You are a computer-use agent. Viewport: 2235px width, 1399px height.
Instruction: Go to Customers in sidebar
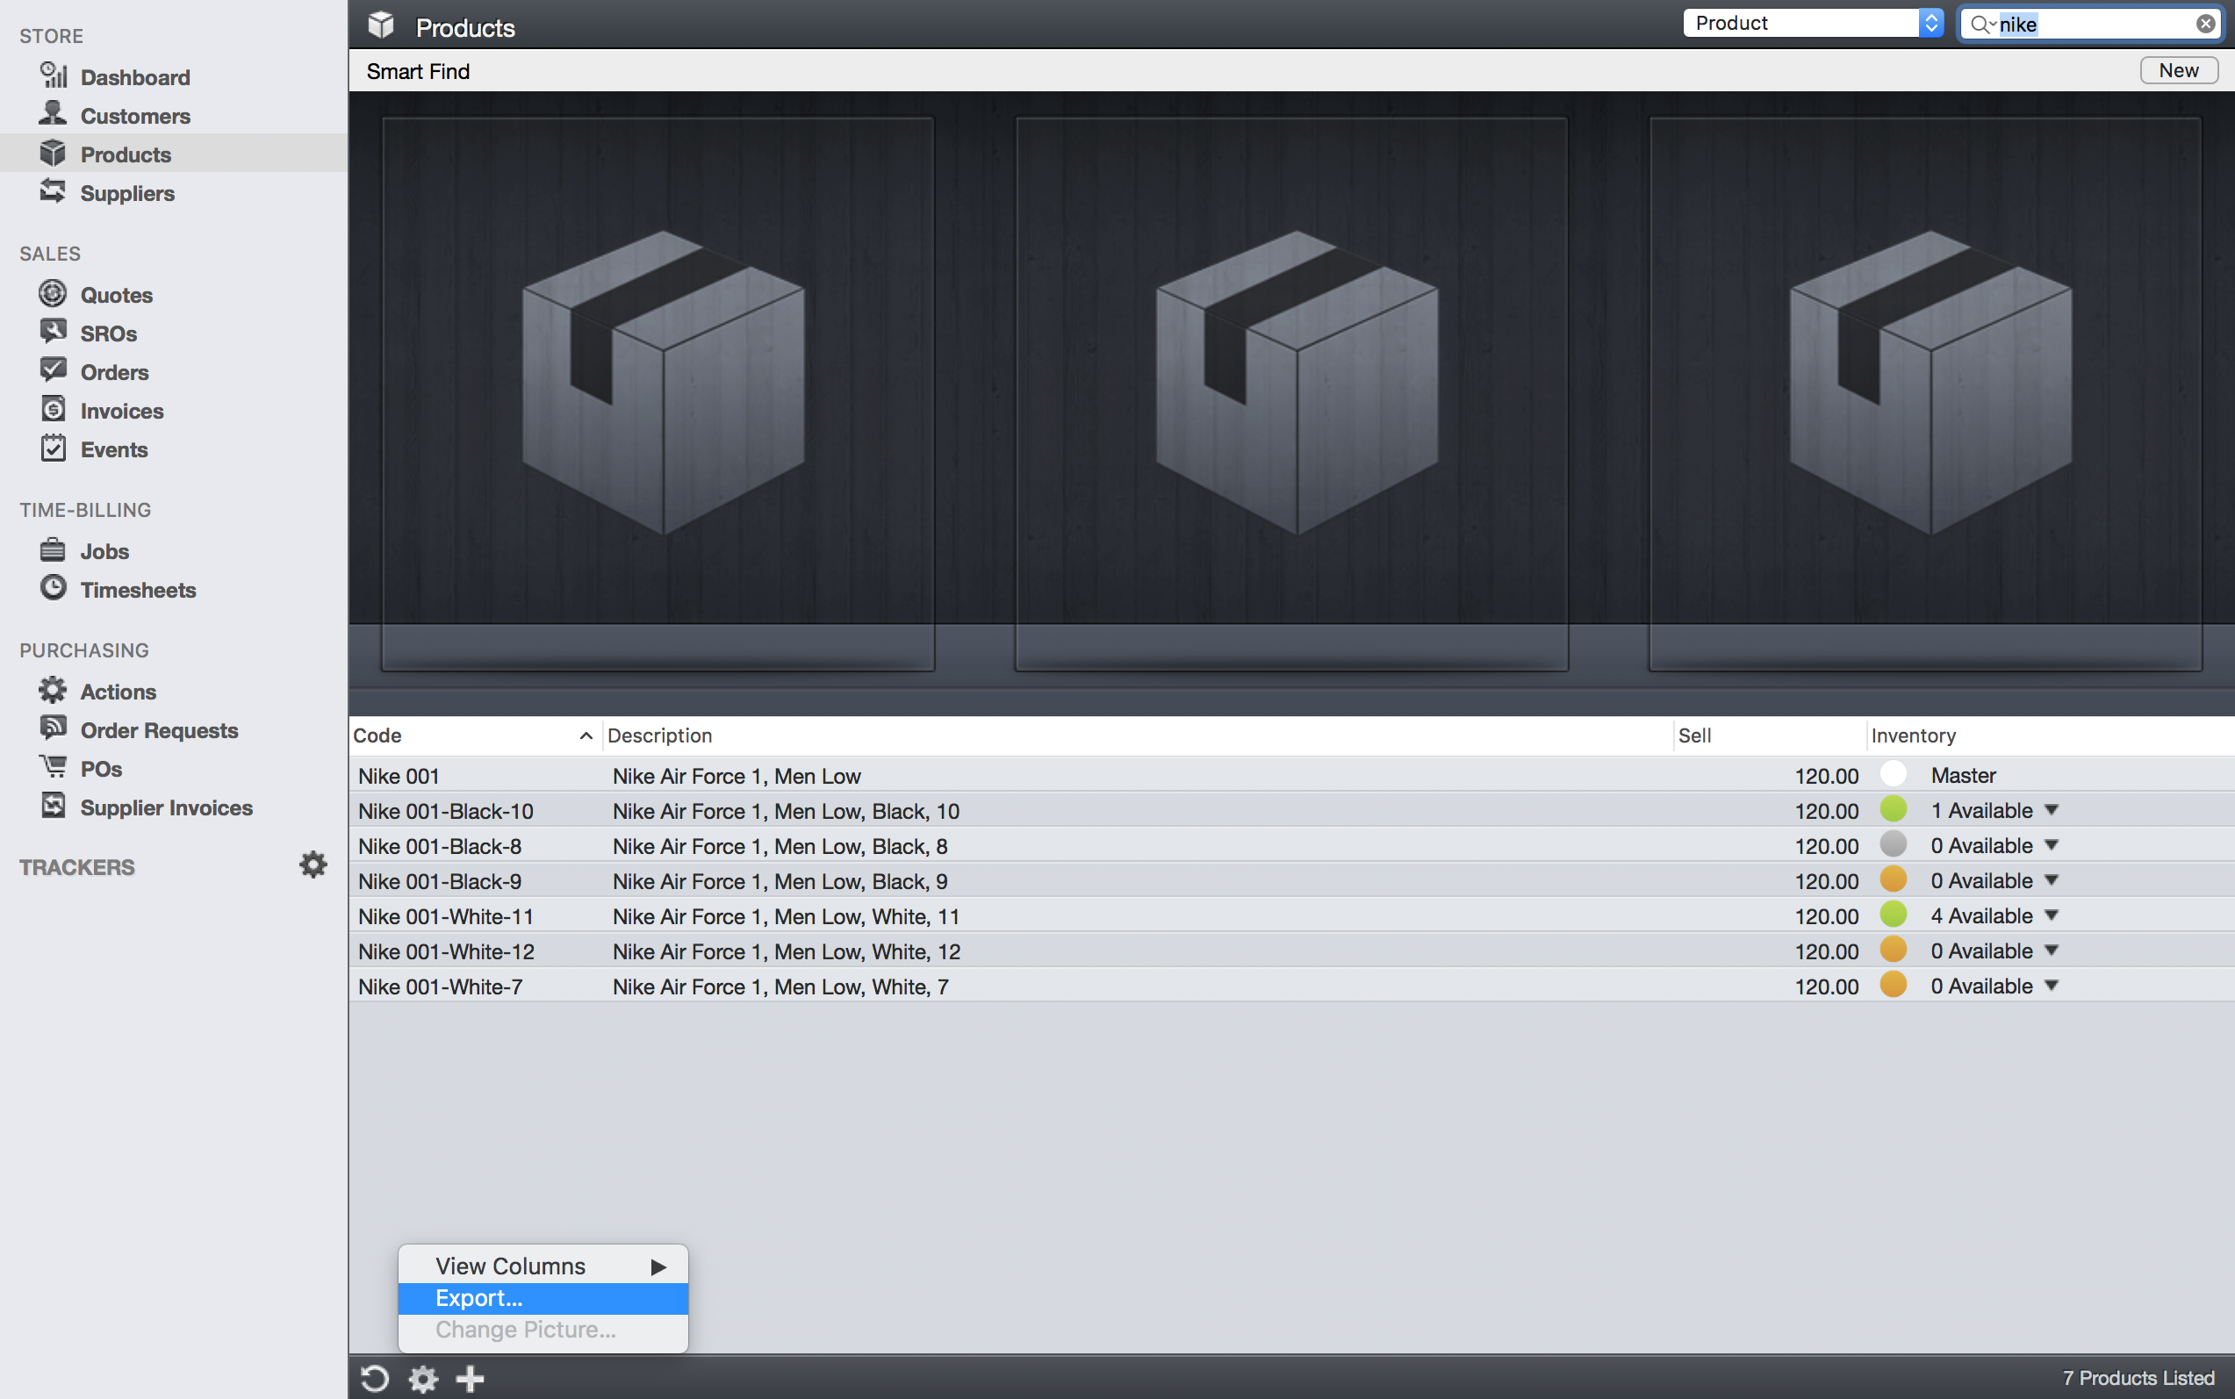point(135,116)
